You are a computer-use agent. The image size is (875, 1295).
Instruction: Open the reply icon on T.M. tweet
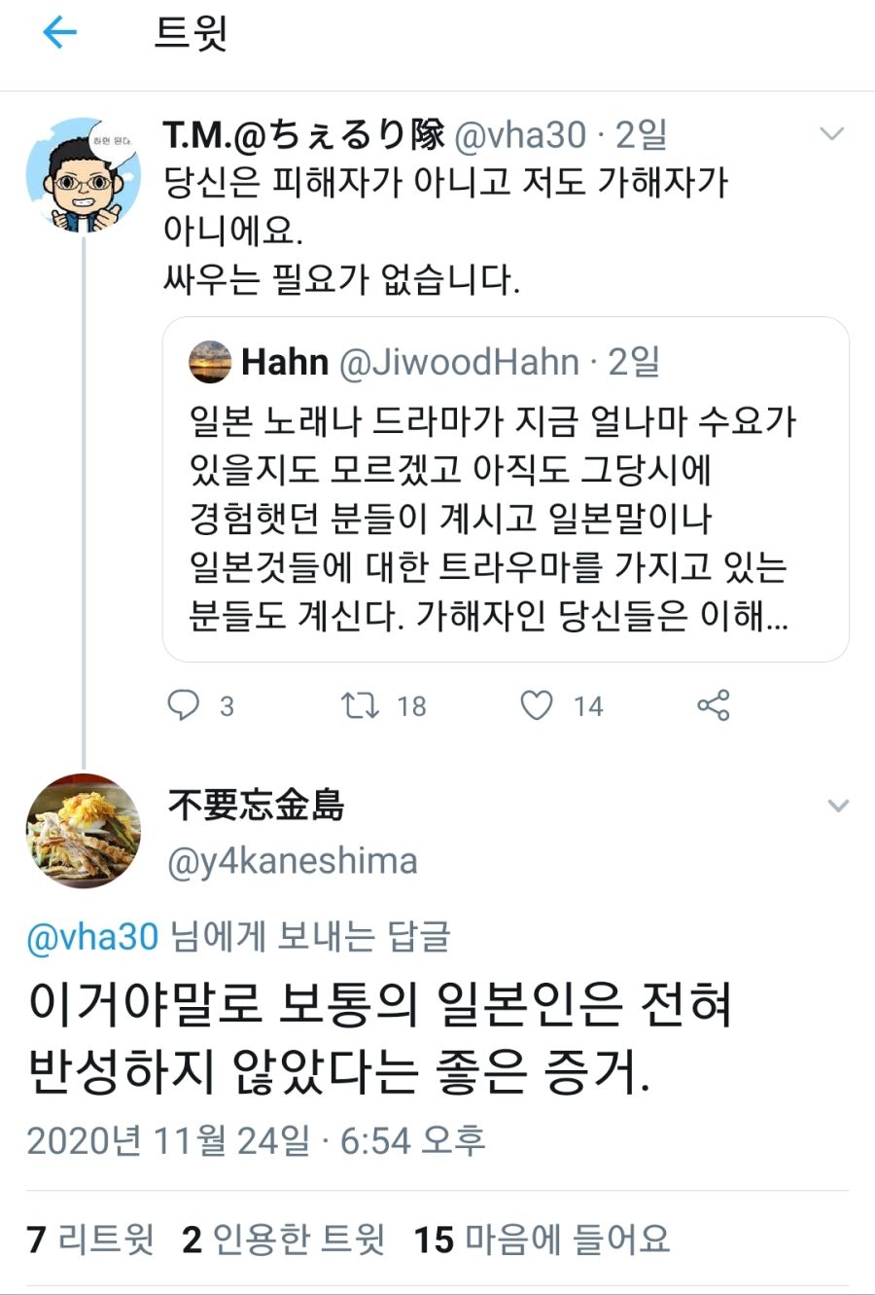point(183,705)
